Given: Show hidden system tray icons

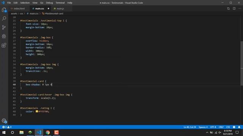Looking at the screenshot, I should [x=207, y=133].
